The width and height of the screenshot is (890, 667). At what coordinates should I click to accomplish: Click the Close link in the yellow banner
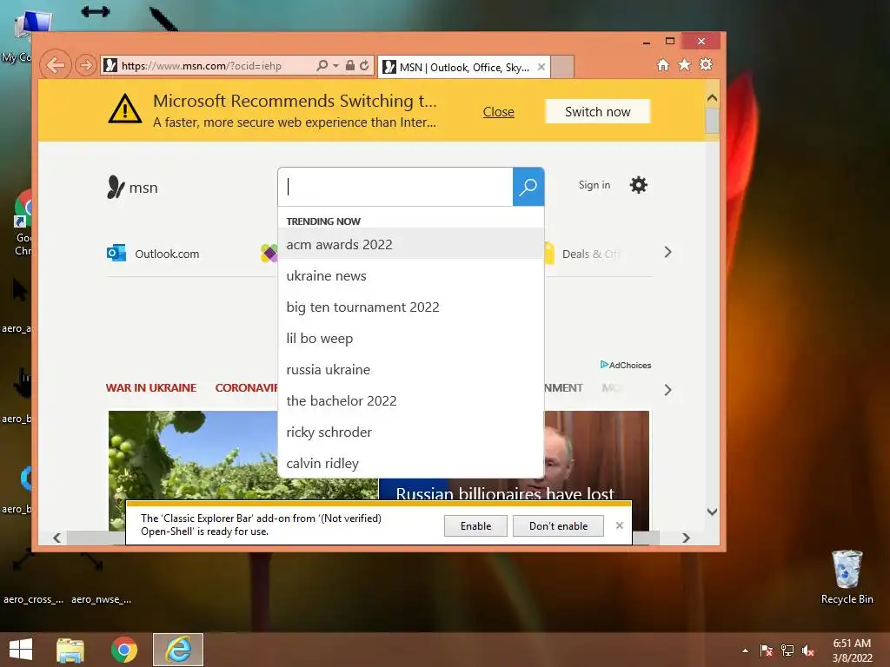(498, 112)
